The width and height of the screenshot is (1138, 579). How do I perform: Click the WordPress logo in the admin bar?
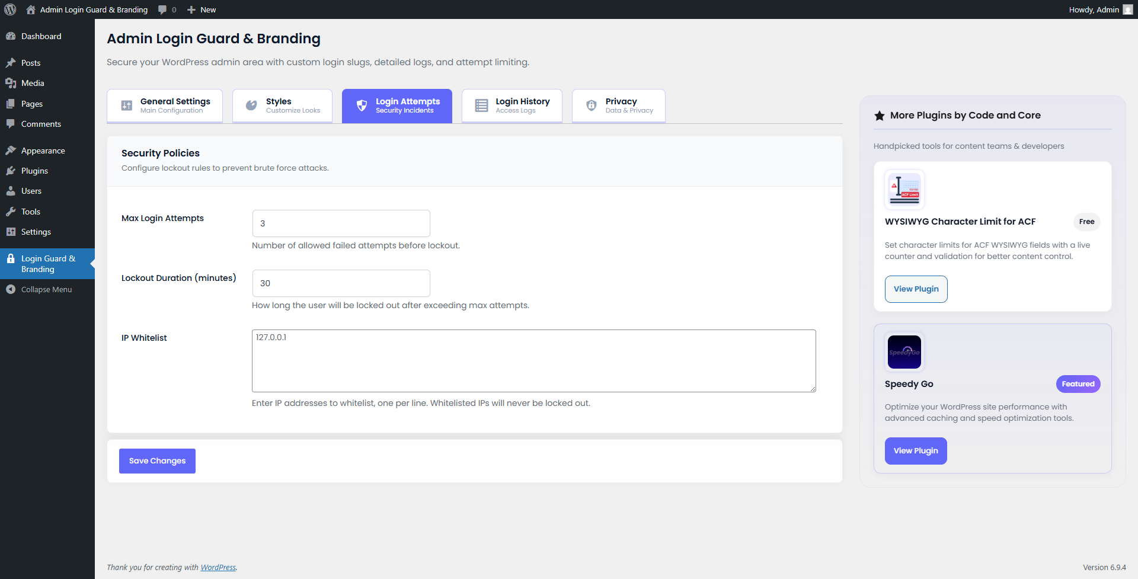tap(9, 9)
